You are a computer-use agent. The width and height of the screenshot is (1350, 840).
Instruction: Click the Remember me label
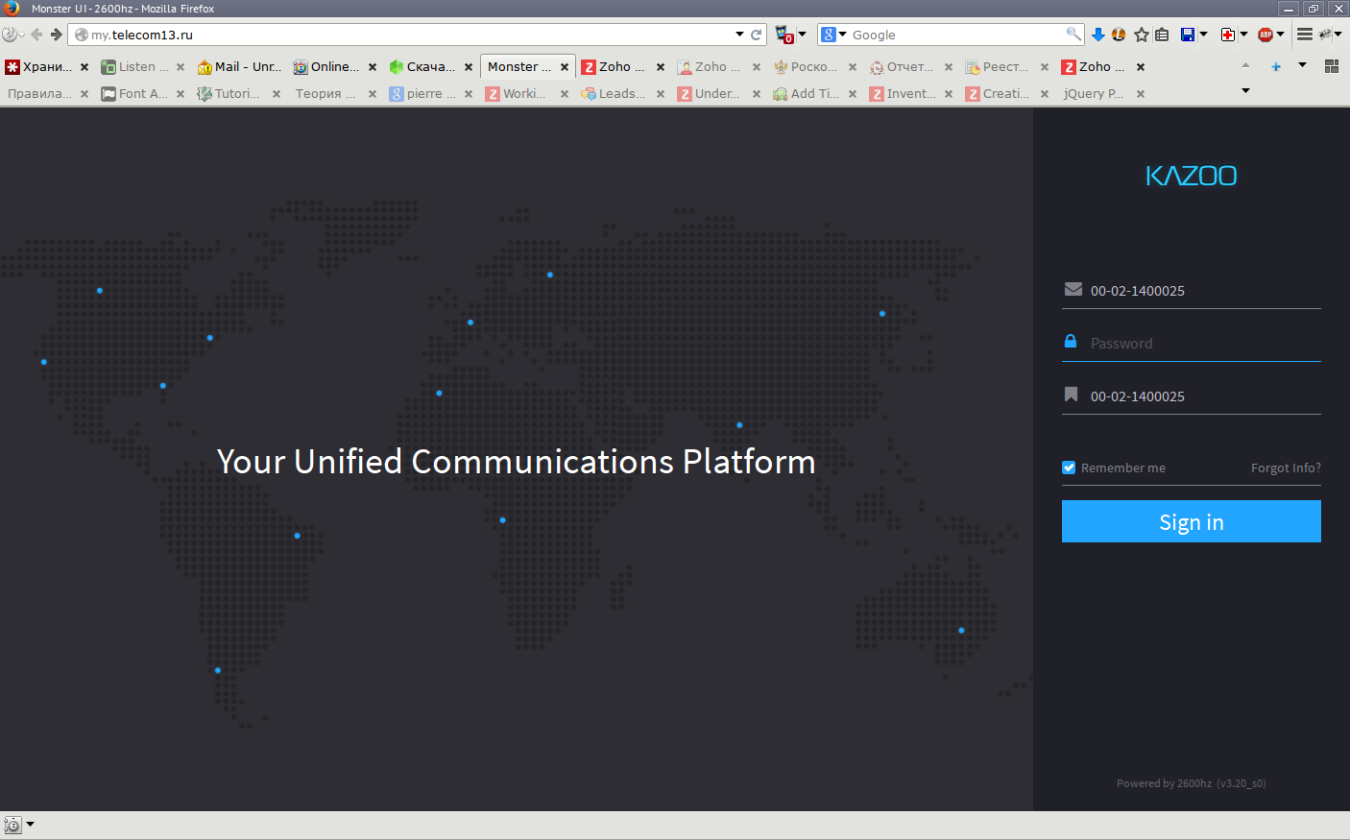click(1123, 468)
